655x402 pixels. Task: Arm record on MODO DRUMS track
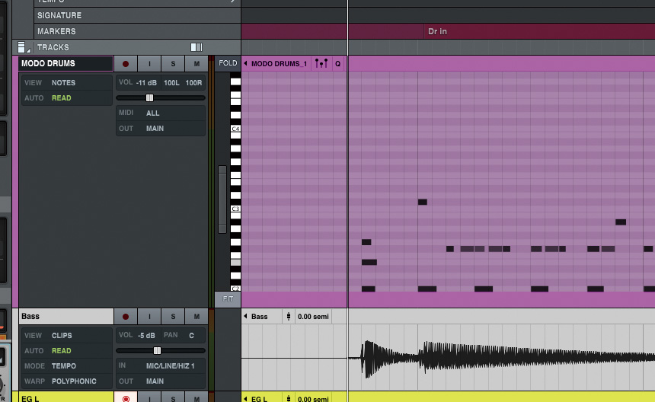126,64
